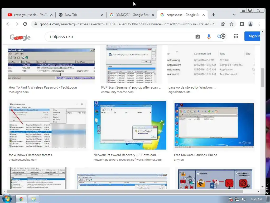Click the horizontal scrollbar thumb
The height and width of the screenshot is (203, 270).
coord(125,191)
